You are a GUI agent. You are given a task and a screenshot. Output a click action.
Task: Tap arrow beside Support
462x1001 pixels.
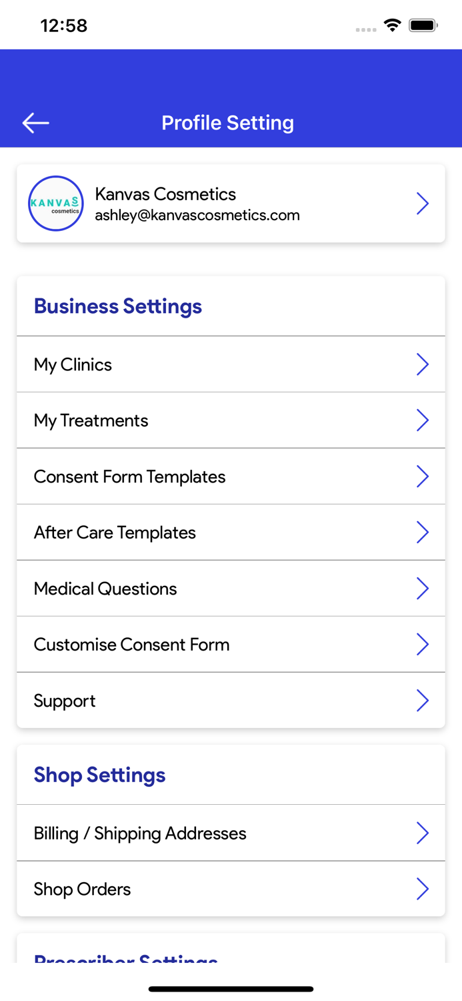point(422,701)
